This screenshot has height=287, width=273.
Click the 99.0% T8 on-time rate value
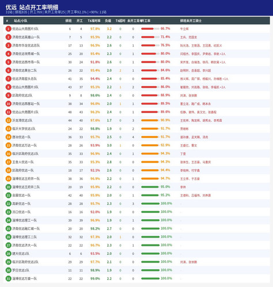[95, 279]
